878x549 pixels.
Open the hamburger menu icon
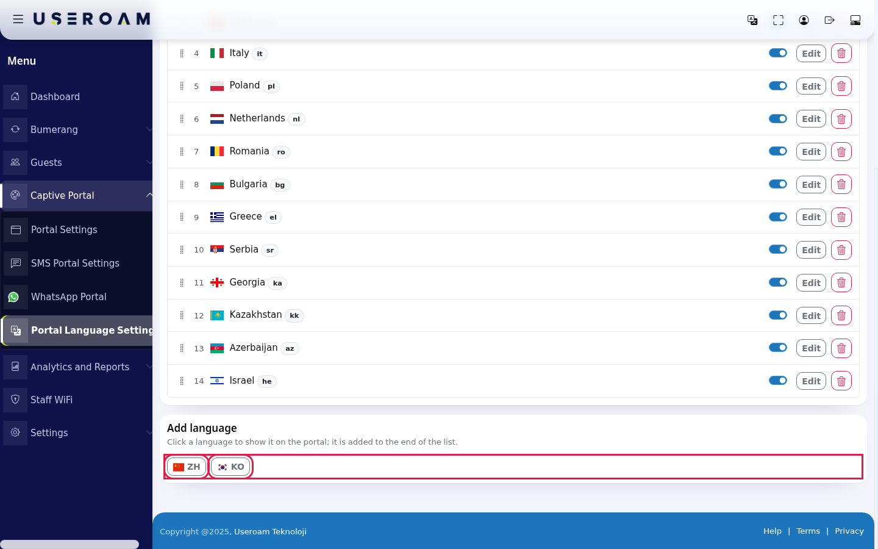tap(18, 20)
